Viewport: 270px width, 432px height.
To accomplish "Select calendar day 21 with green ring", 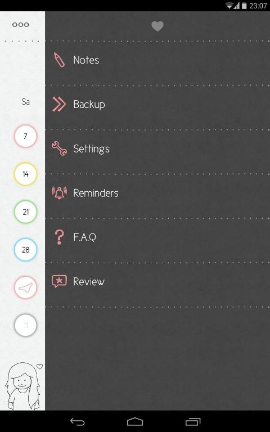I will point(25,212).
